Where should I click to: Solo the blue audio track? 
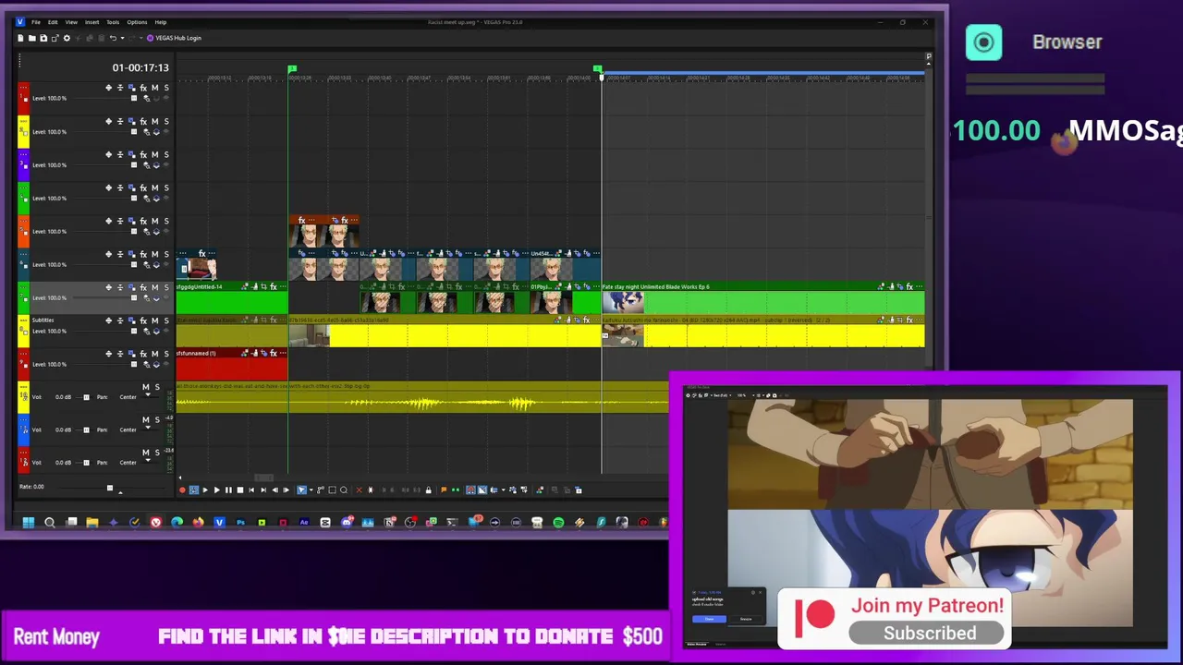tap(157, 420)
